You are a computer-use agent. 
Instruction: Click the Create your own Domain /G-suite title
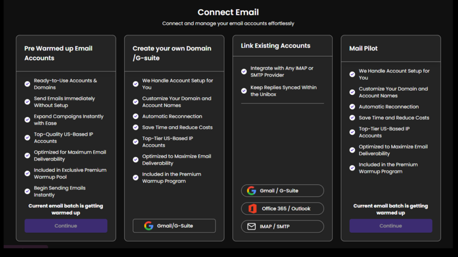[x=172, y=53]
